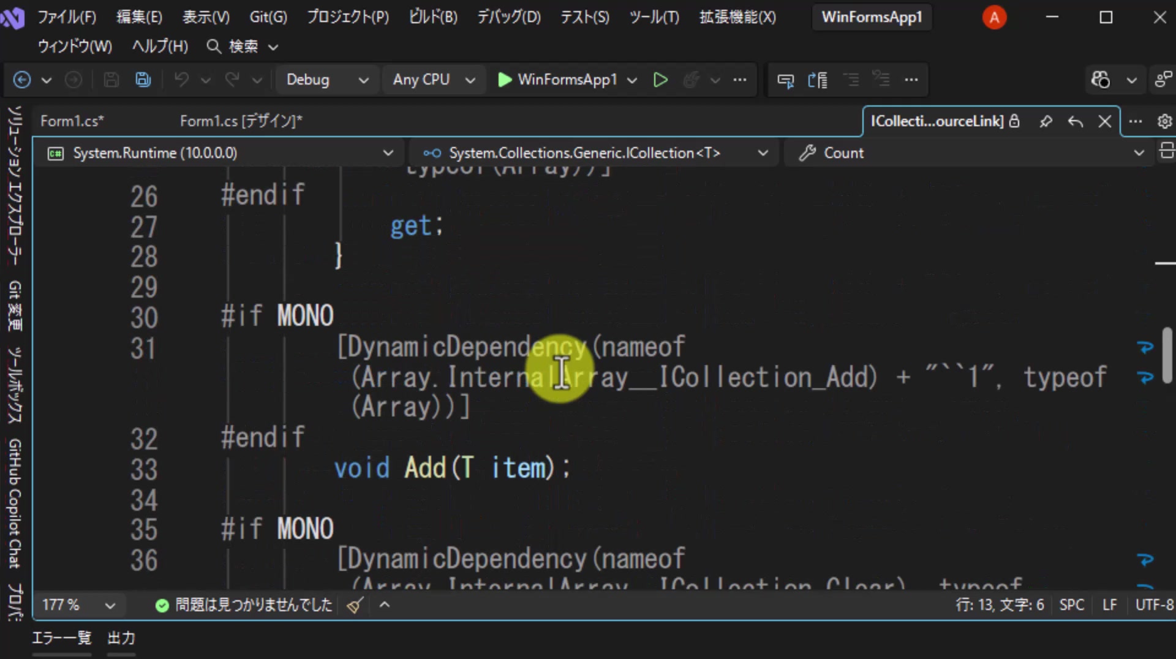Open GitHub Copilot icon in toolbar

[x=1101, y=80]
